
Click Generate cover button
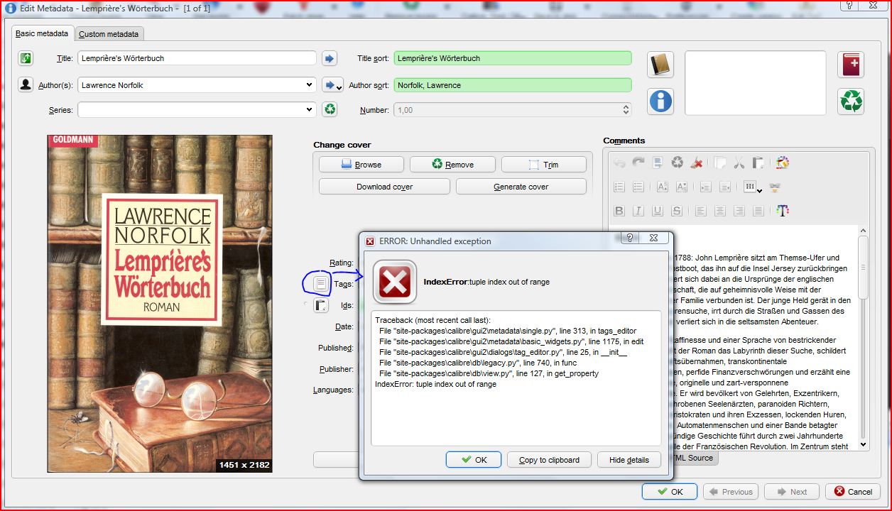[x=521, y=187]
